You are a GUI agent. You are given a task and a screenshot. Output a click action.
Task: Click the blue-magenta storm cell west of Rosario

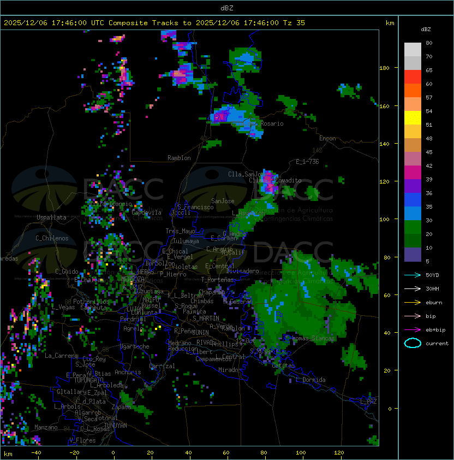point(220,116)
